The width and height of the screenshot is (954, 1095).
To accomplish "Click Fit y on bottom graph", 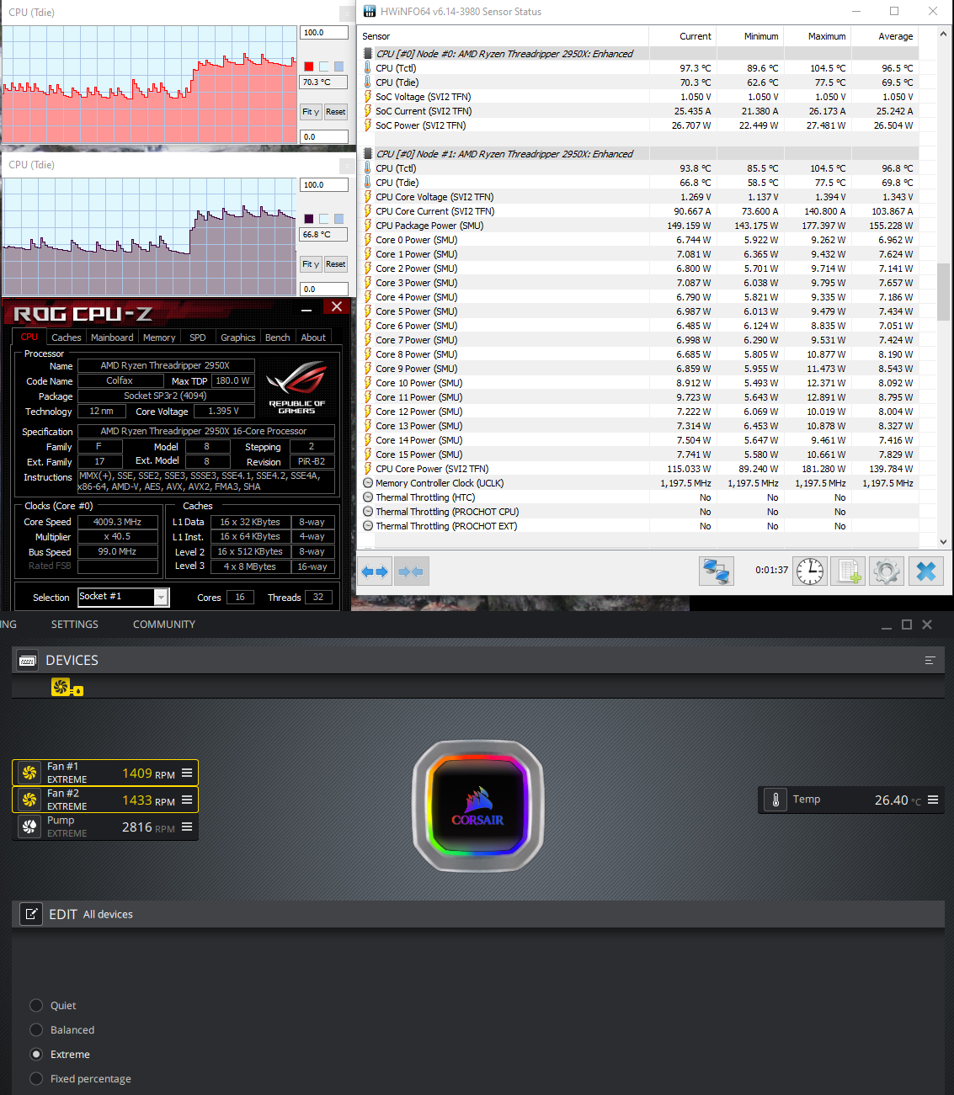I will pos(311,264).
